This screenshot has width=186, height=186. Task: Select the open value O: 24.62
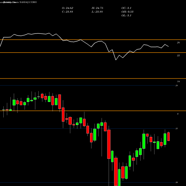[x=67, y=8]
